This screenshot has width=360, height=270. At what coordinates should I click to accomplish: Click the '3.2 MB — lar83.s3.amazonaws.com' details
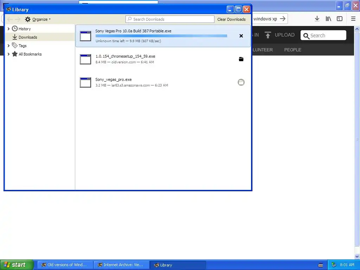click(x=131, y=85)
